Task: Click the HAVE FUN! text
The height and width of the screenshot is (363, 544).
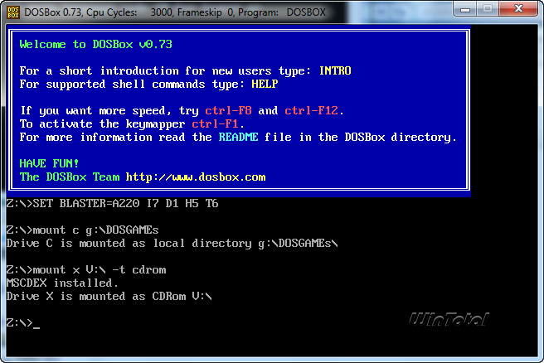Action: 49,163
